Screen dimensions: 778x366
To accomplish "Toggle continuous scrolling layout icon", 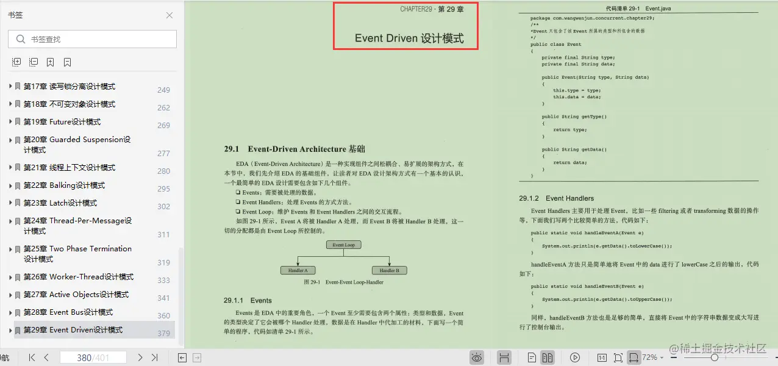I will coord(504,357).
